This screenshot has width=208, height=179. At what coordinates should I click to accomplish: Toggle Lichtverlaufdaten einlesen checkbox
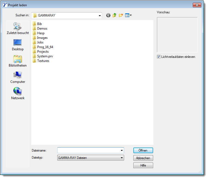159,57
